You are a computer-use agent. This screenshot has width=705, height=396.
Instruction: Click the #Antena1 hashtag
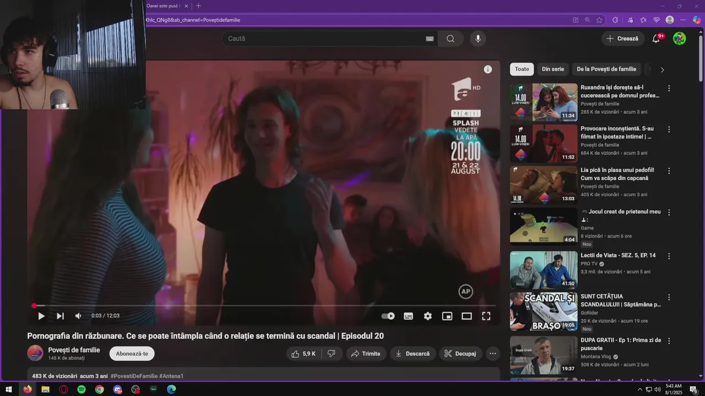(171, 376)
